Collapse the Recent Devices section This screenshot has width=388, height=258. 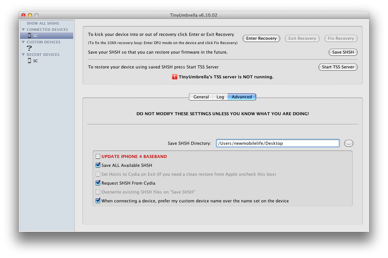pos(23,55)
